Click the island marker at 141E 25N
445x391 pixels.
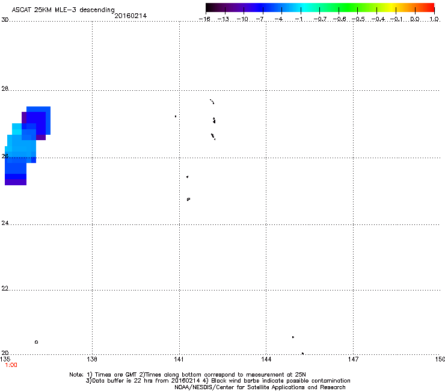188,199
